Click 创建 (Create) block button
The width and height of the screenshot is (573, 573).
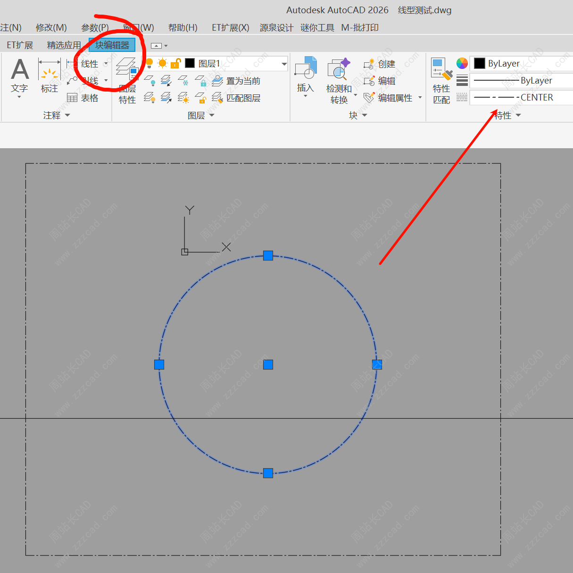pyautogui.click(x=380, y=64)
